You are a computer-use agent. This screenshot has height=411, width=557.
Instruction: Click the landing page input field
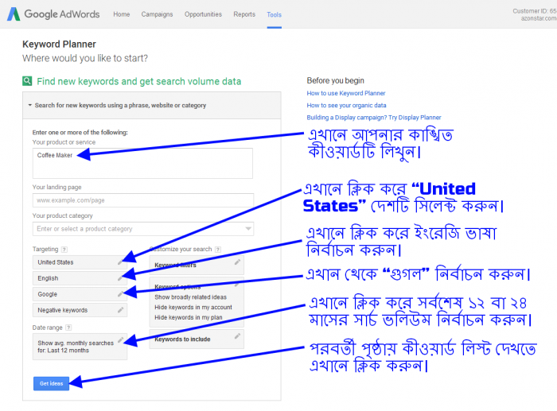[143, 200]
